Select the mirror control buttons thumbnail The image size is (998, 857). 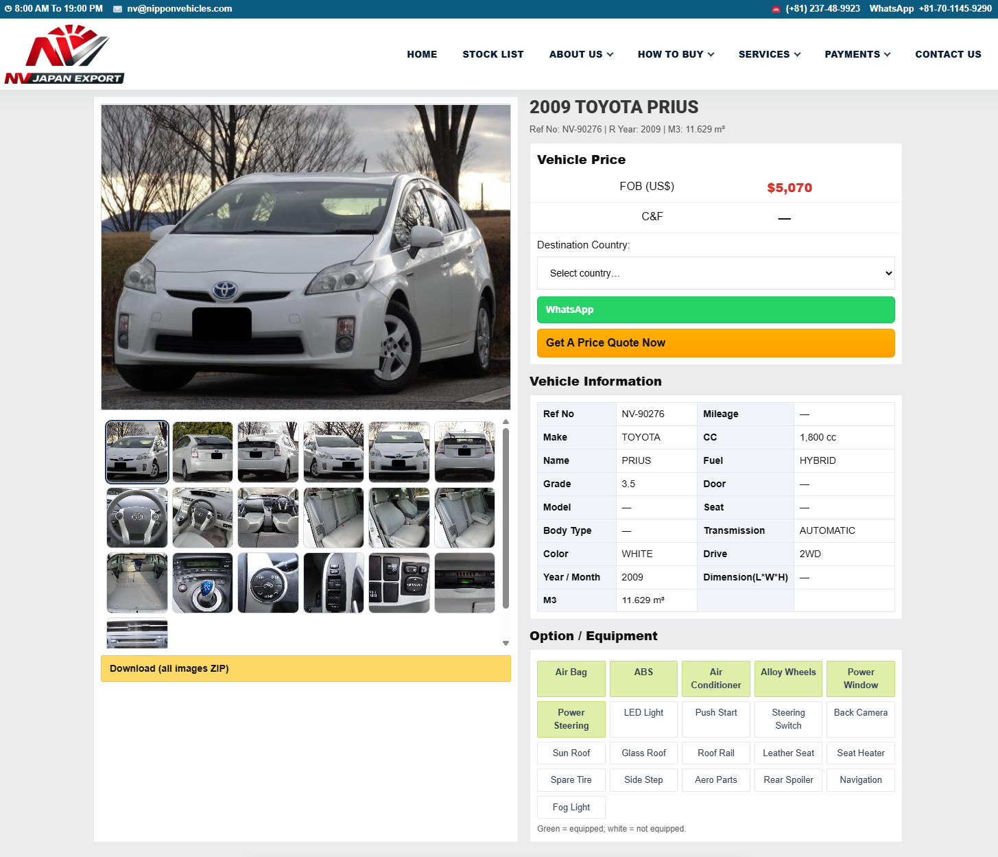(x=399, y=583)
